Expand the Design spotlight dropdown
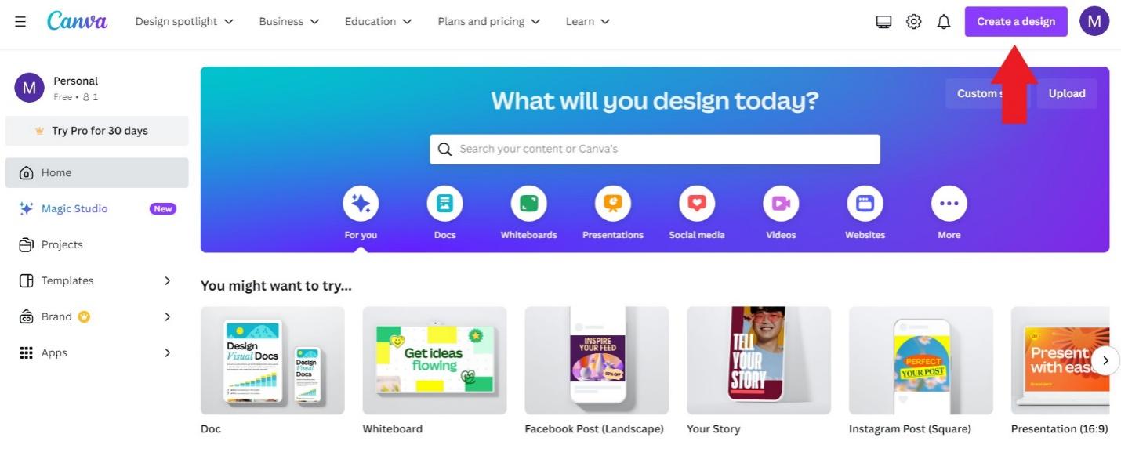Screen dimensions: 1121x459 184,22
